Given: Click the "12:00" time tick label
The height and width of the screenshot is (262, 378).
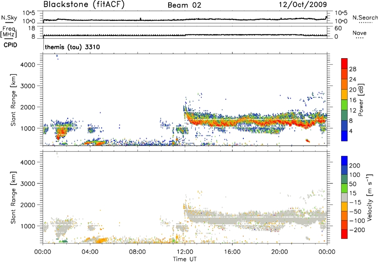Looking at the screenshot, I should pyautogui.click(x=185, y=252).
